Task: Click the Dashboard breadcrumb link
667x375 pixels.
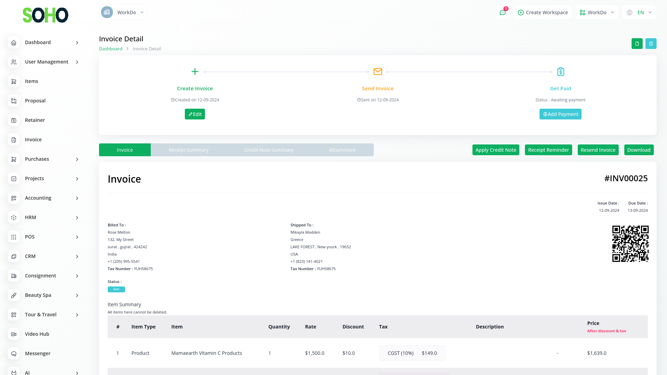Action: click(x=110, y=49)
